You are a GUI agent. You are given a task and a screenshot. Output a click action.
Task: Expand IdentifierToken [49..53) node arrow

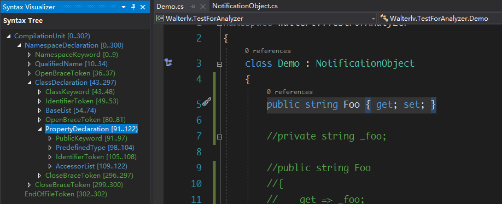click(39, 101)
